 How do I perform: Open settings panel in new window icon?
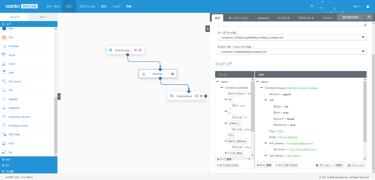pyautogui.click(x=369, y=17)
